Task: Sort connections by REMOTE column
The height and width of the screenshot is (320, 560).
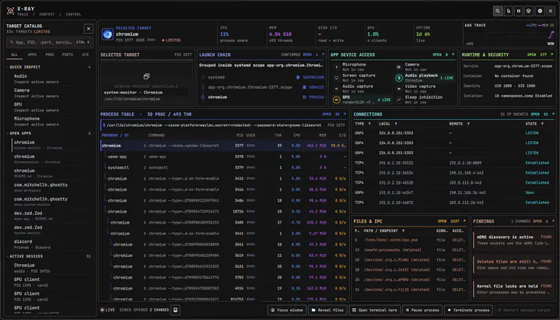Action: pyautogui.click(x=460, y=124)
